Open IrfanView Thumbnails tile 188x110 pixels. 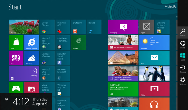[x=63, y=42]
